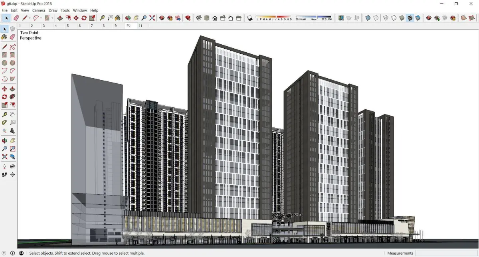Enable Wireframe face style
The height and width of the screenshot is (257, 479).
point(386,18)
